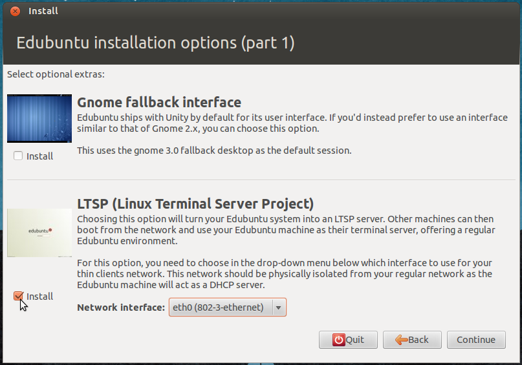Click the Install title in the titlebar

43,11
